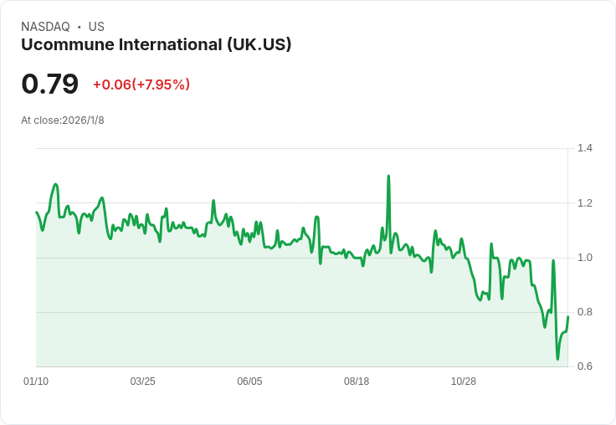Click the highest price spike on chart

388,177
